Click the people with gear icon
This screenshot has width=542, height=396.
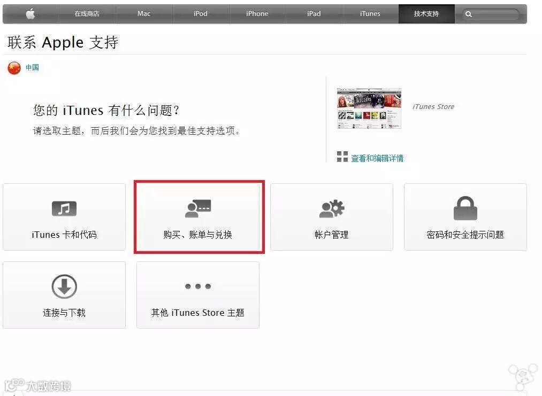(x=332, y=208)
